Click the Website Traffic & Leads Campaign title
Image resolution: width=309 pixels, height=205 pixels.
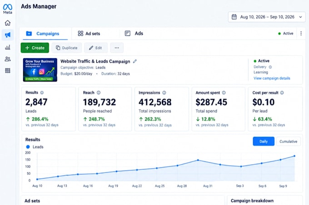click(x=95, y=61)
